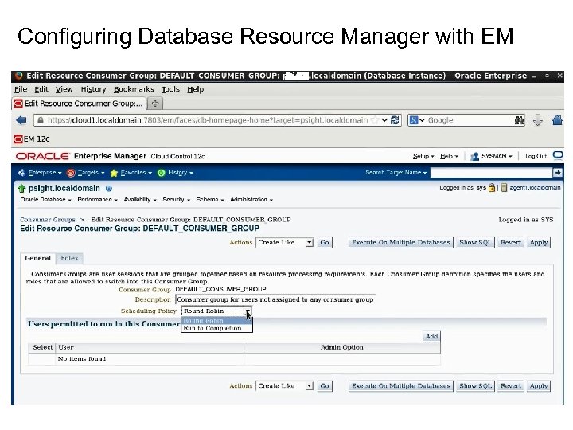This screenshot has width=573, height=430.
Task: Select the Edit Resource Consumer Group browser tab
Action: pos(79,104)
